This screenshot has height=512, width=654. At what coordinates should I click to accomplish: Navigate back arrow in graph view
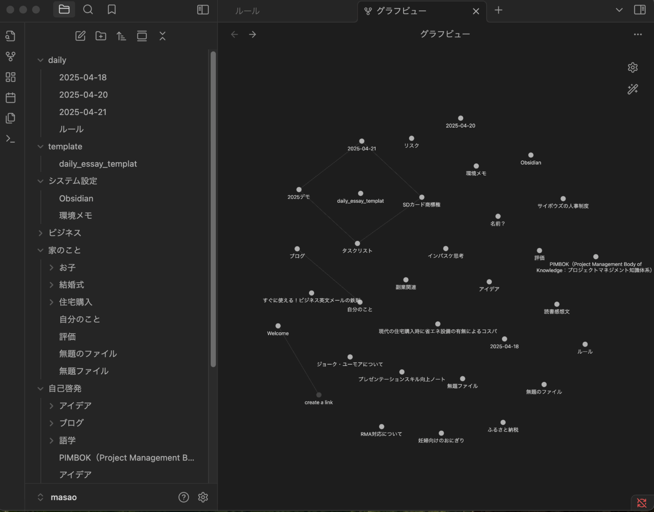[x=234, y=34]
